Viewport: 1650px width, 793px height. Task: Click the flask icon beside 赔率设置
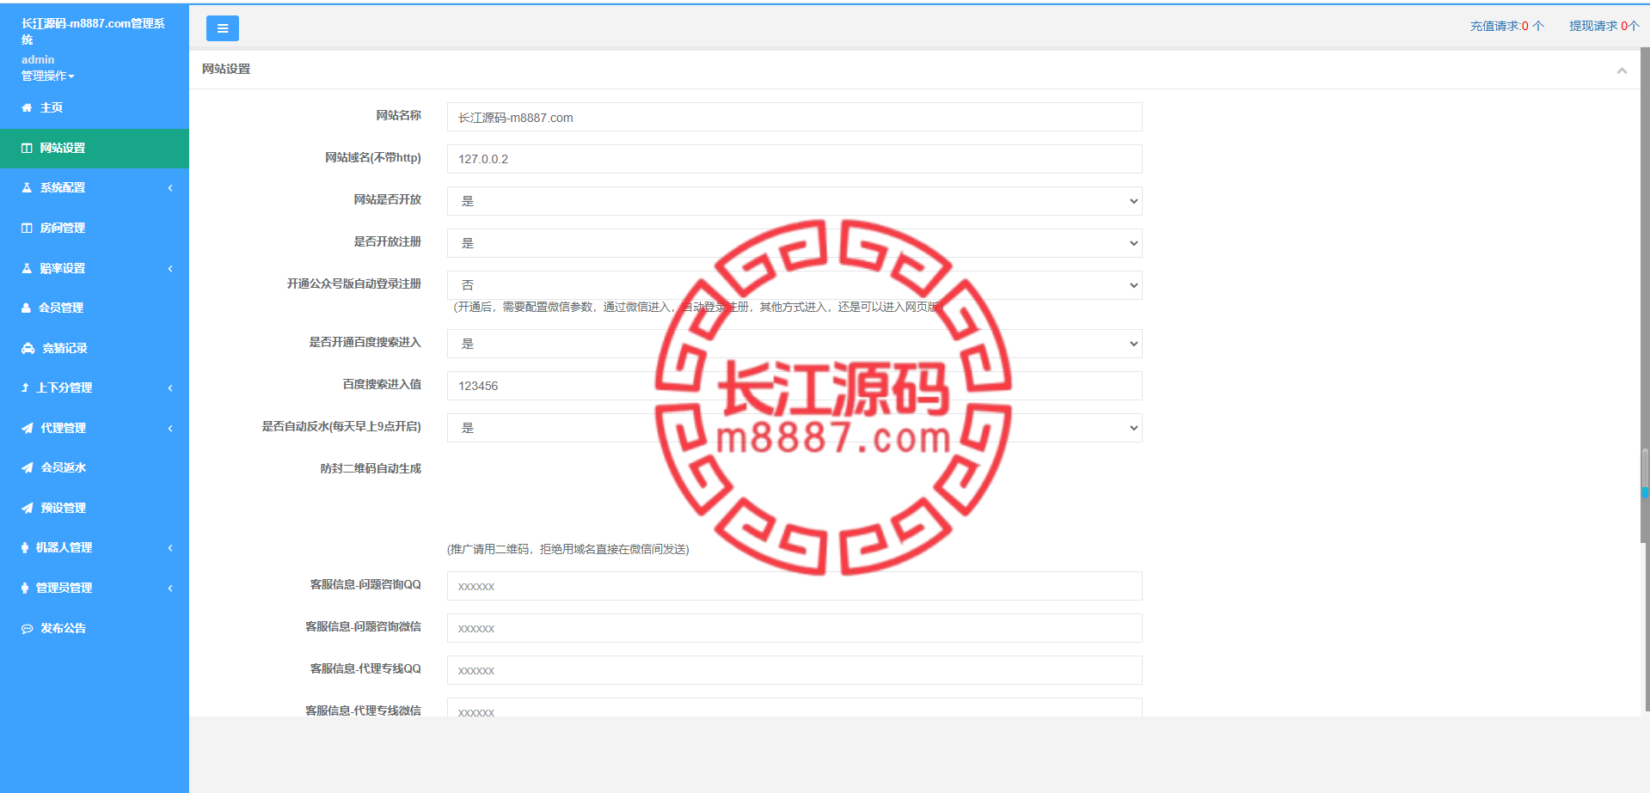pyautogui.click(x=27, y=268)
